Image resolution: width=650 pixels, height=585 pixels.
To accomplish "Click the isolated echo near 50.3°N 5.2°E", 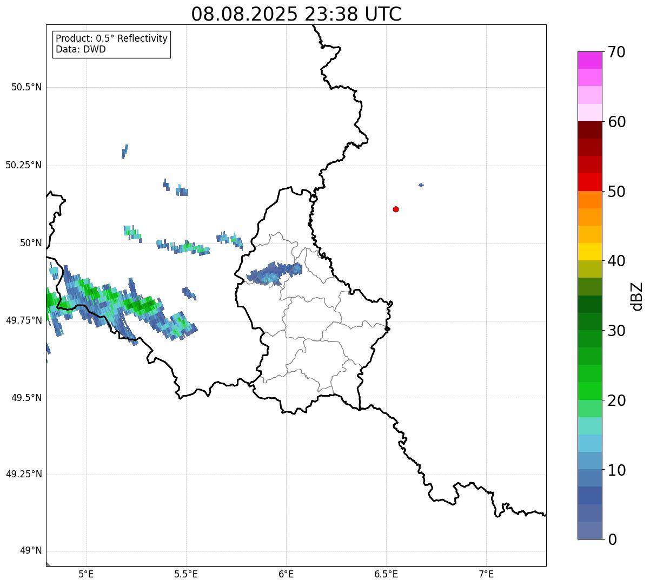I will click(x=125, y=151).
